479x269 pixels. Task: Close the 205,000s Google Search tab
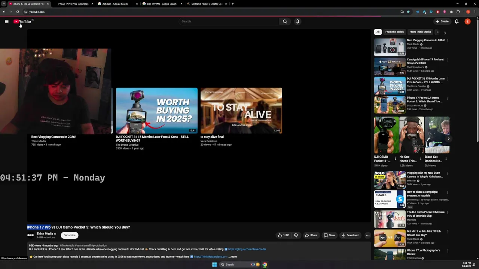137,4
